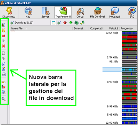Click progress bar of 8.99 KB/s row
138x125 pixels.
pos(129,82)
